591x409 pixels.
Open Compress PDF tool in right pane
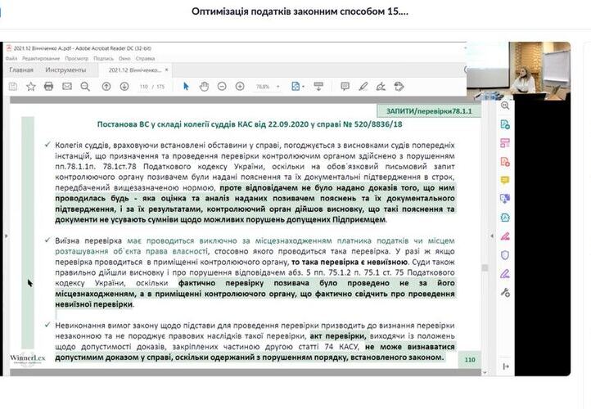505,218
